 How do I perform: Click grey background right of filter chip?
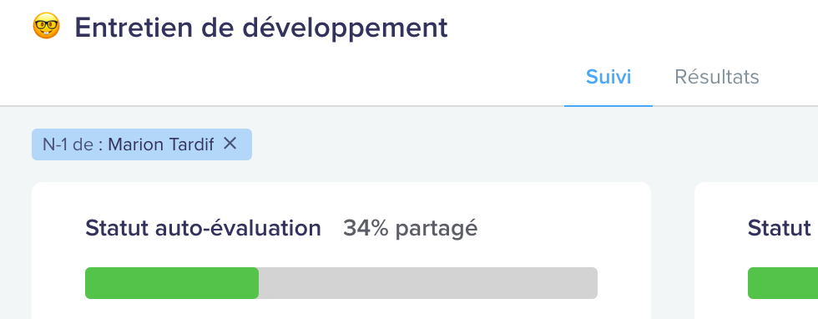click(x=522, y=144)
